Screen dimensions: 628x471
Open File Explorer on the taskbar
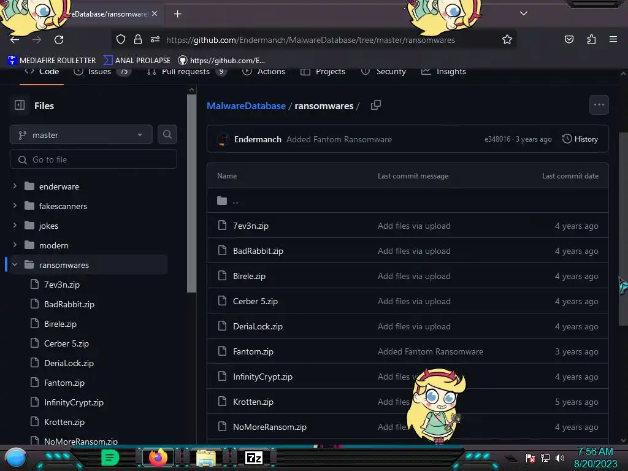206,458
